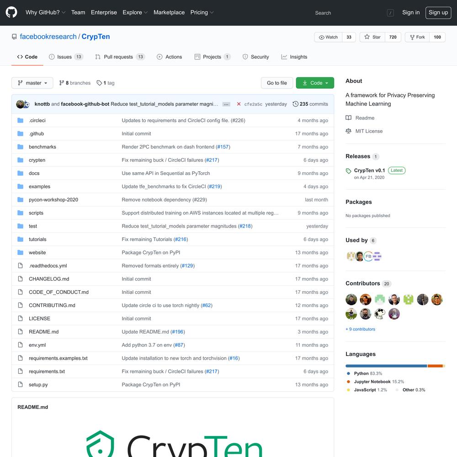Click the Latest release badge
The height and width of the screenshot is (457, 457).
(x=396, y=170)
